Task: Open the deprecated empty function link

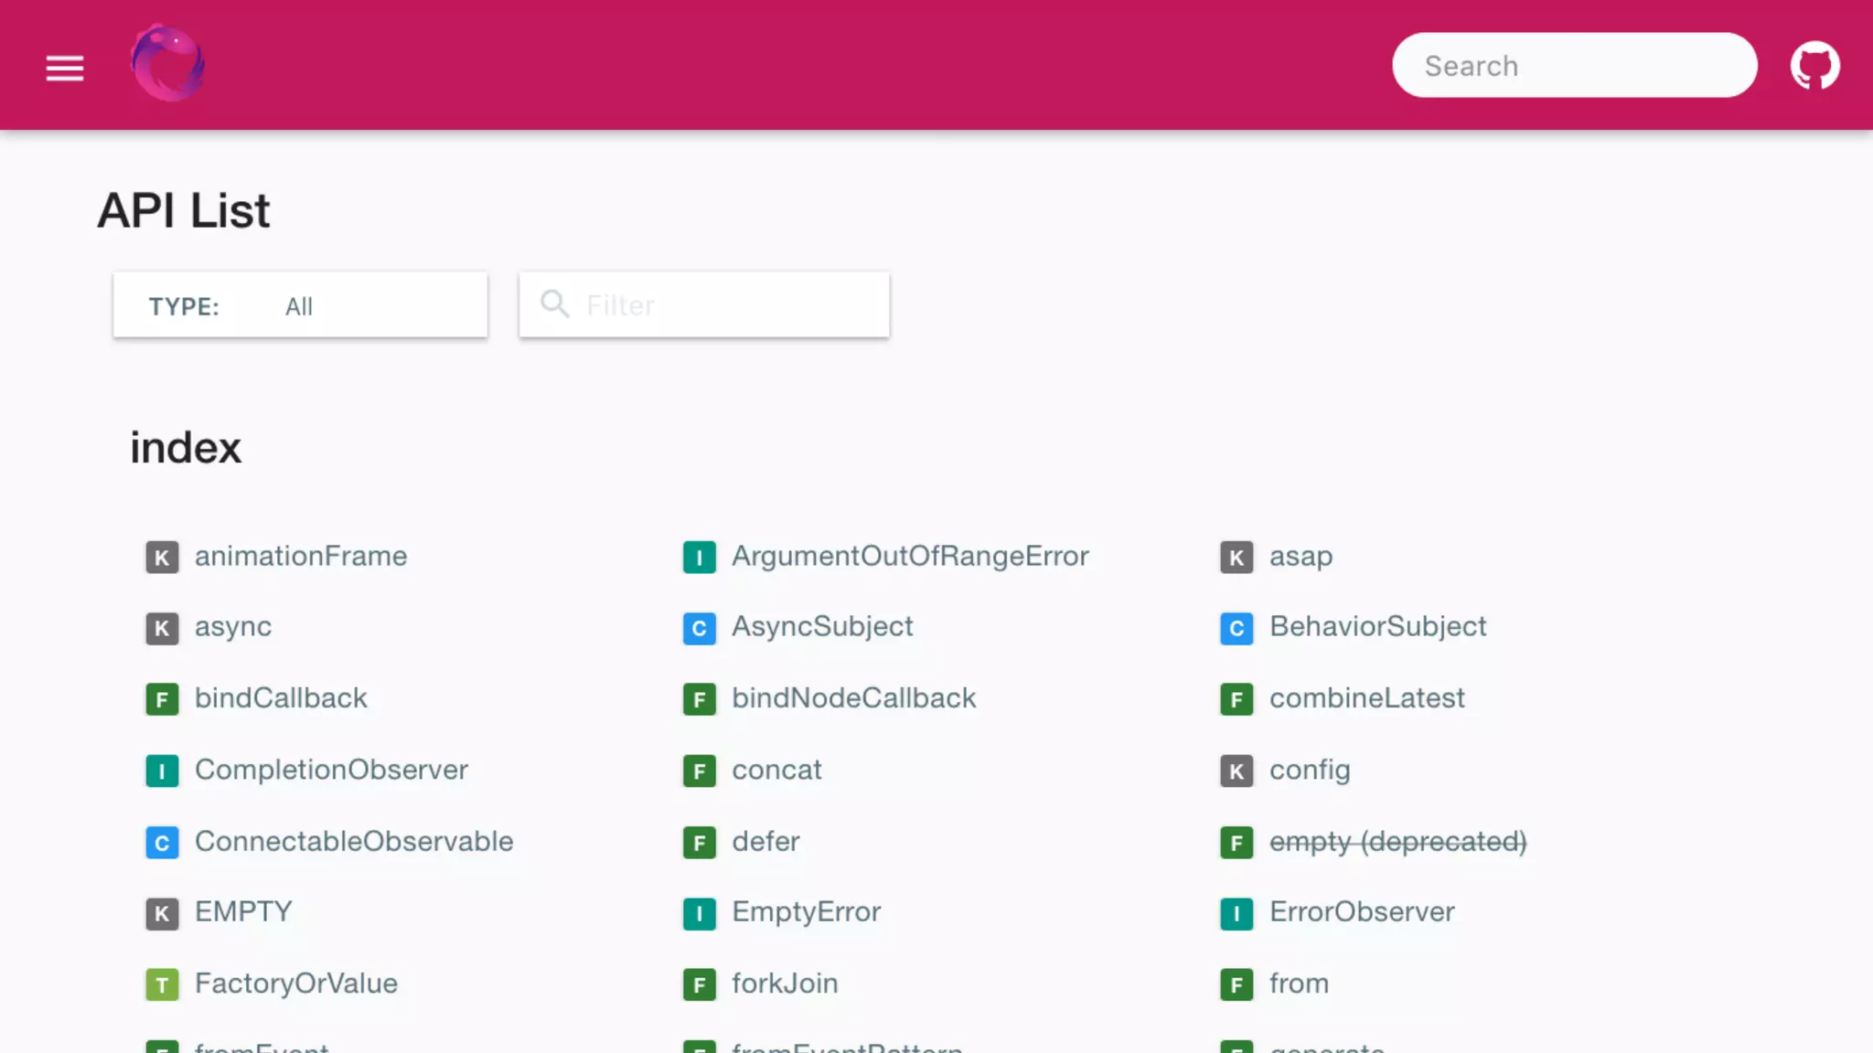Action: point(1397,842)
